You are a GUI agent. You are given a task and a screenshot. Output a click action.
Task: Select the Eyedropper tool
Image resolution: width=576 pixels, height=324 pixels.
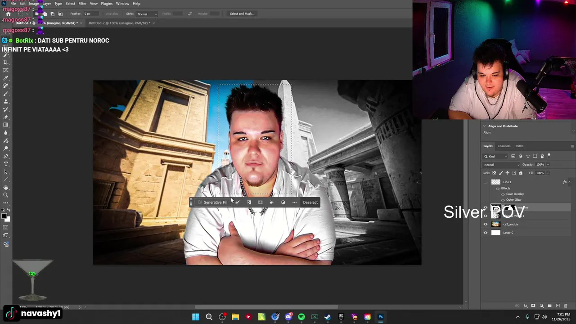pos(6,78)
